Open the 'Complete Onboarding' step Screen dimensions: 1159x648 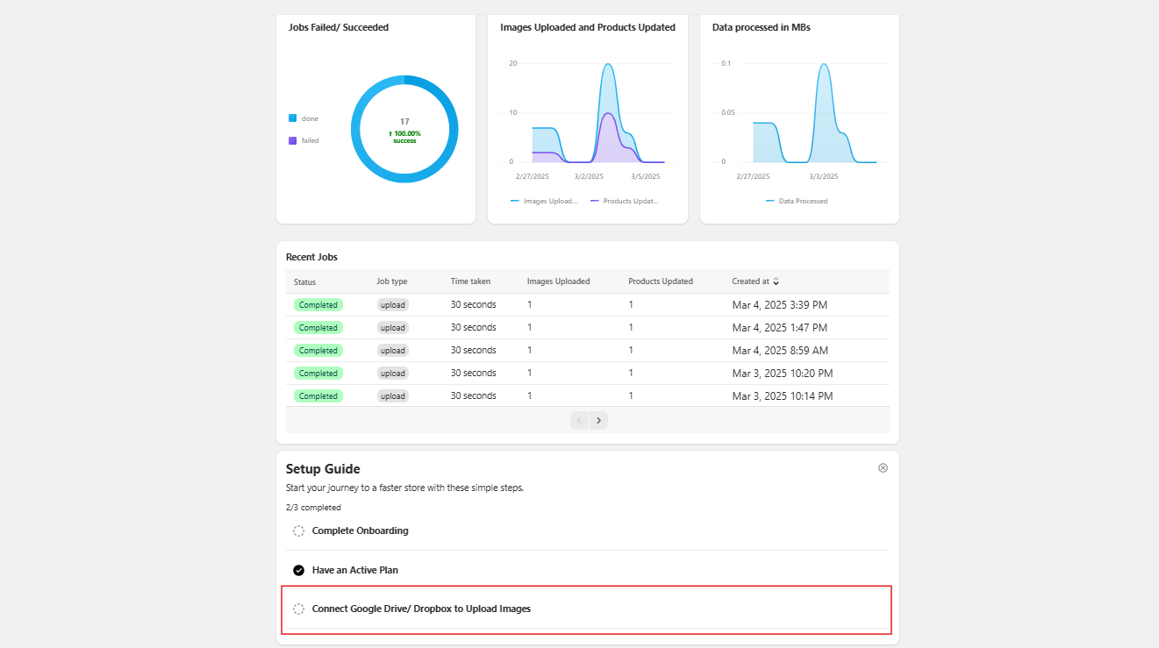point(359,531)
